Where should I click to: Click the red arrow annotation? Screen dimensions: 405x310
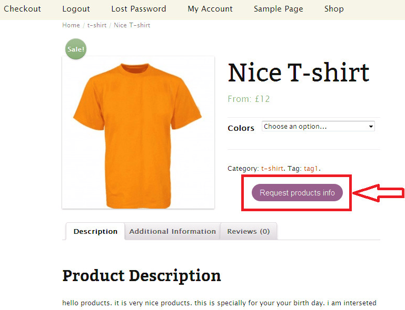pyautogui.click(x=378, y=193)
